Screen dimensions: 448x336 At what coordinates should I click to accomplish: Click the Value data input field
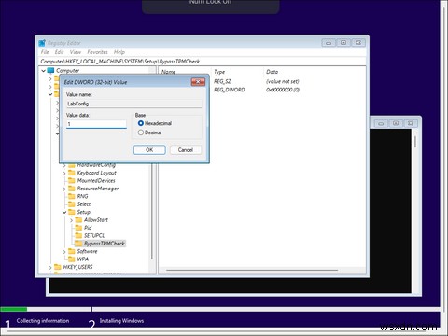click(96, 124)
